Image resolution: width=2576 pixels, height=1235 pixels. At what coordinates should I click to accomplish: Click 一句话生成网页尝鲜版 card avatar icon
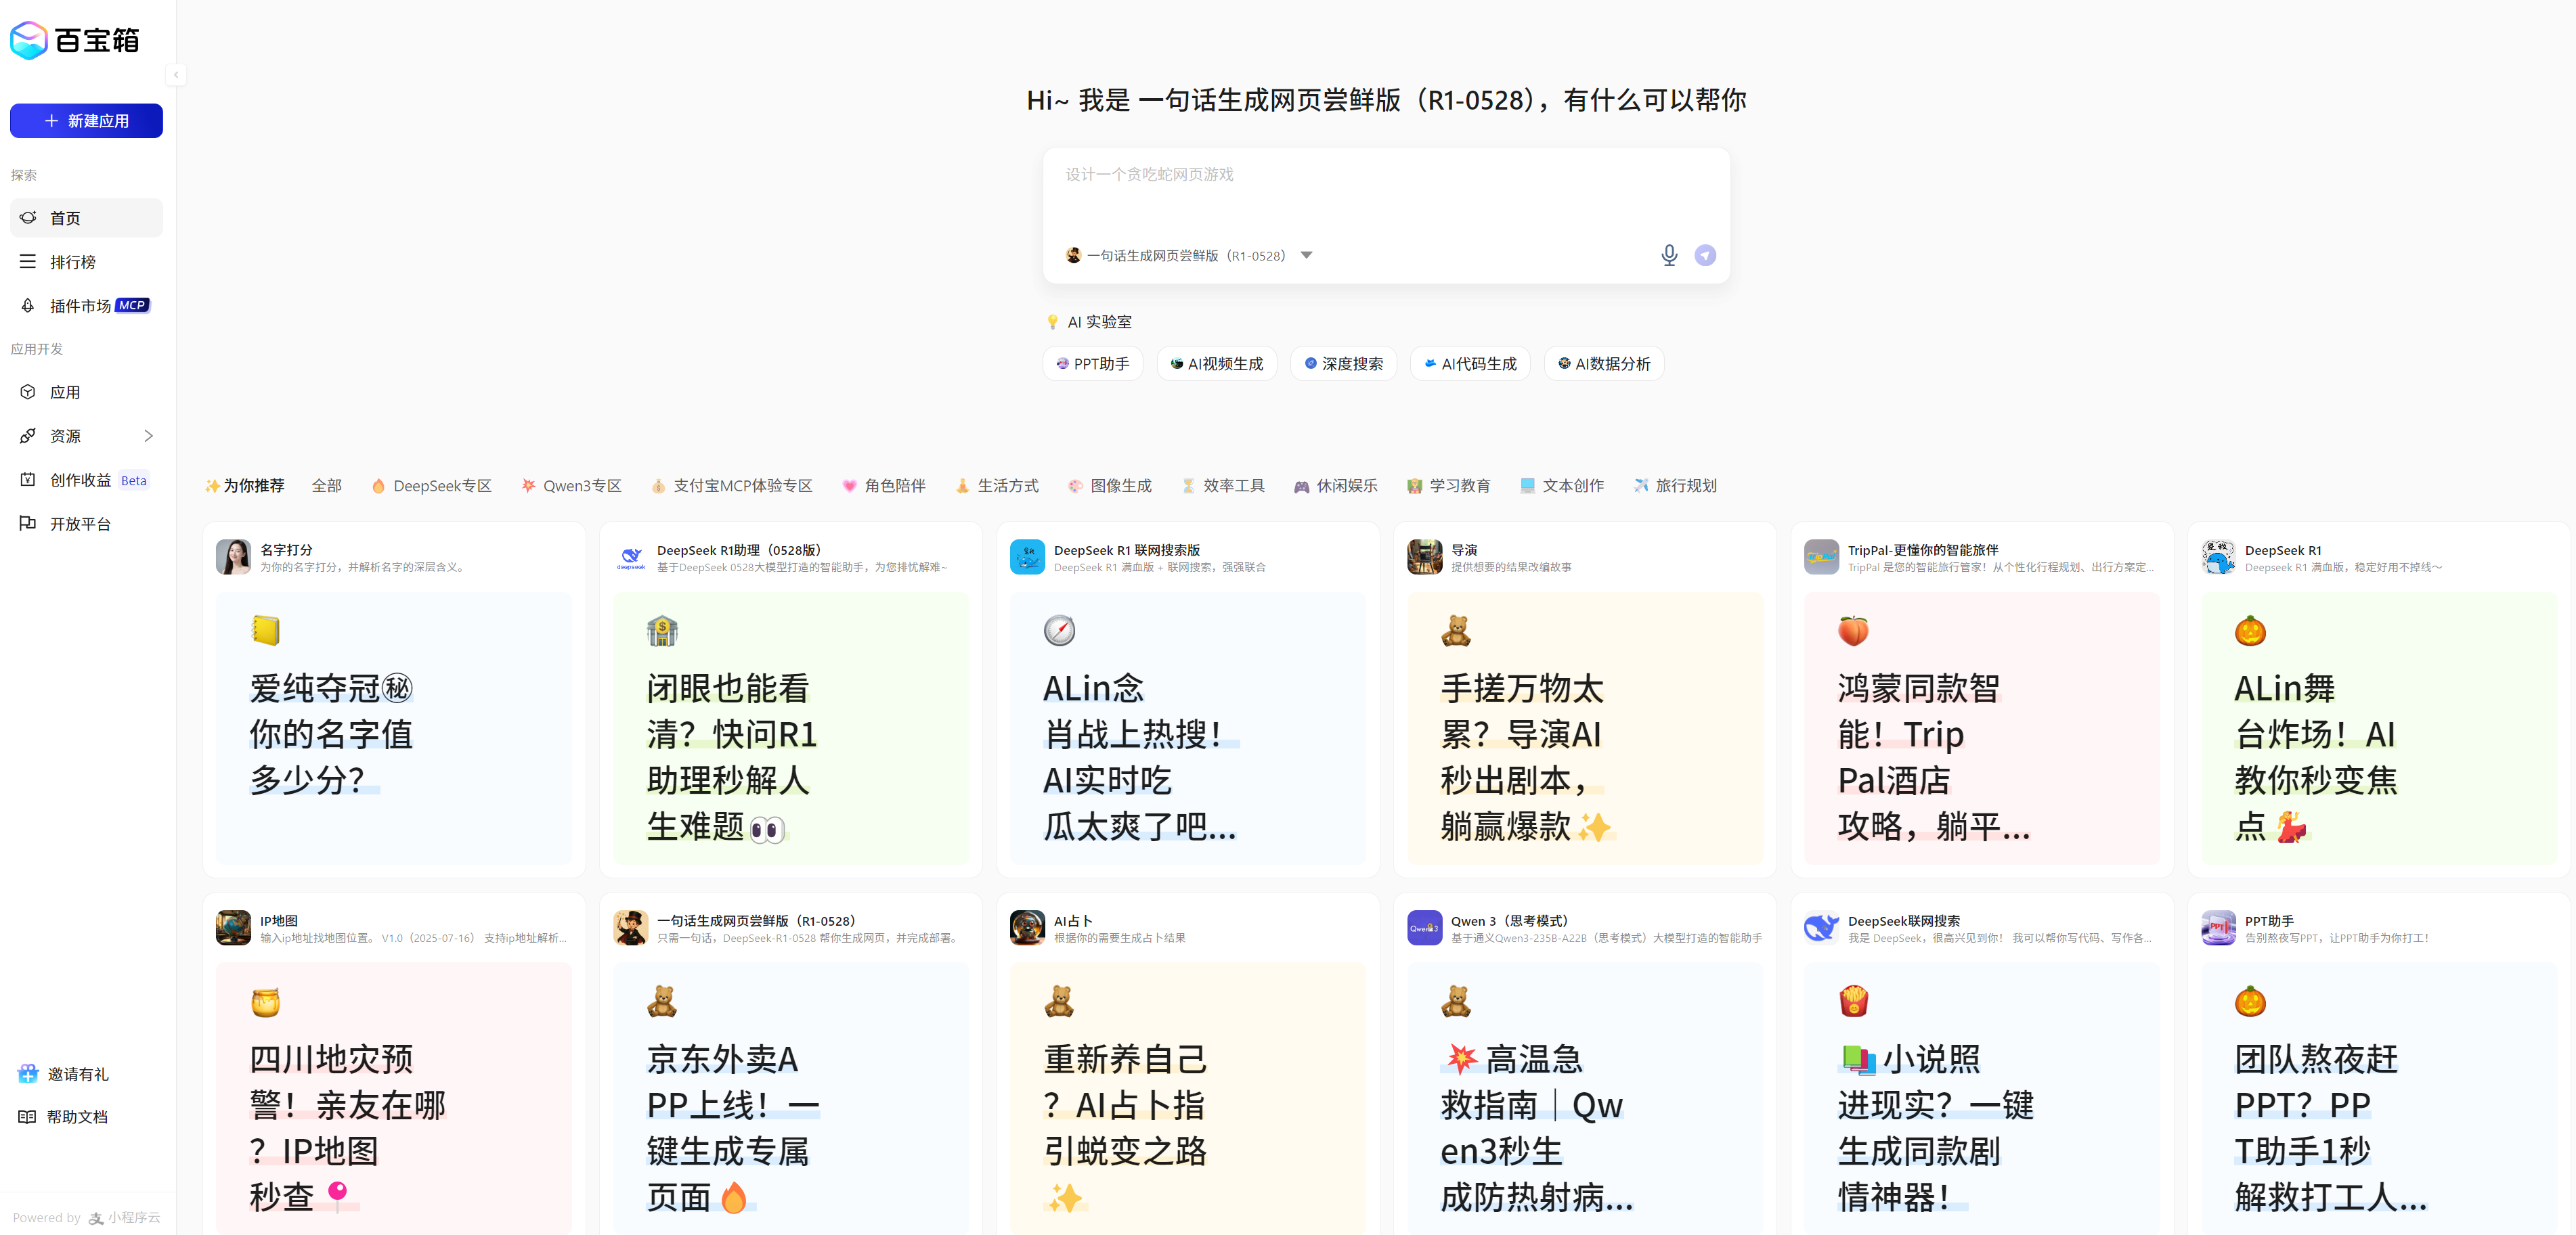[x=631, y=928]
